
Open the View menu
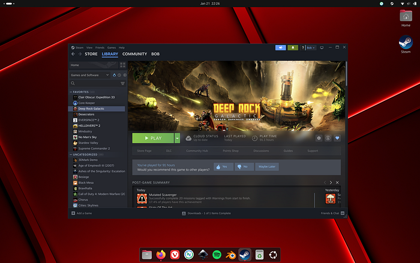click(89, 47)
